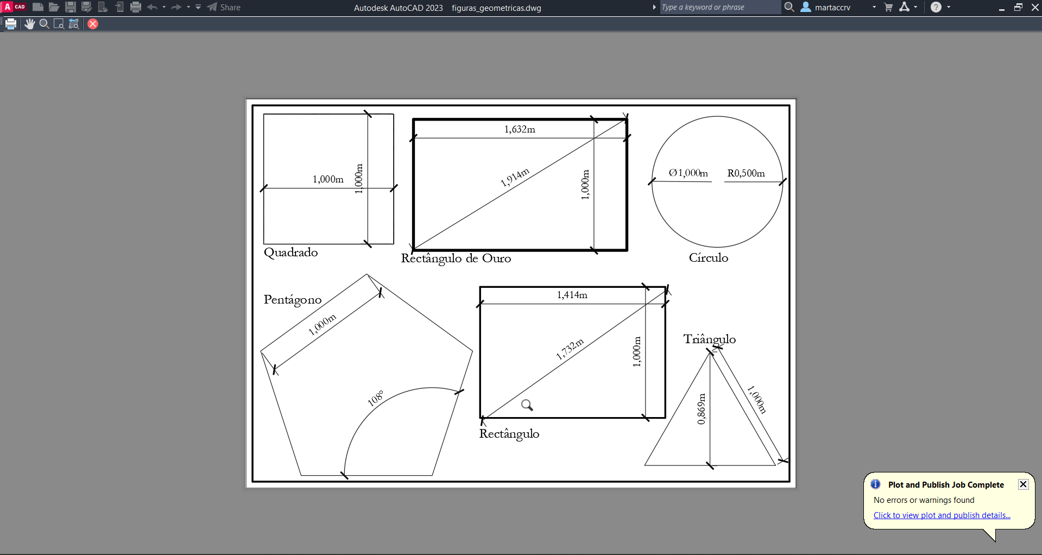Viewport: 1042px width, 555px height.
Task: Click the info icon in notification balloon
Action: tap(875, 484)
